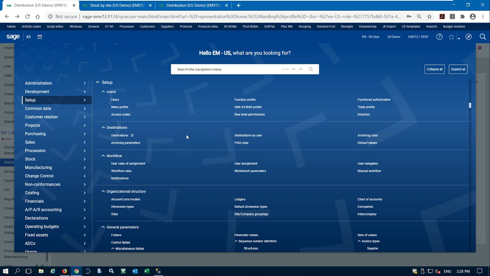
Task: Click the Collapse all button
Action: (434, 69)
